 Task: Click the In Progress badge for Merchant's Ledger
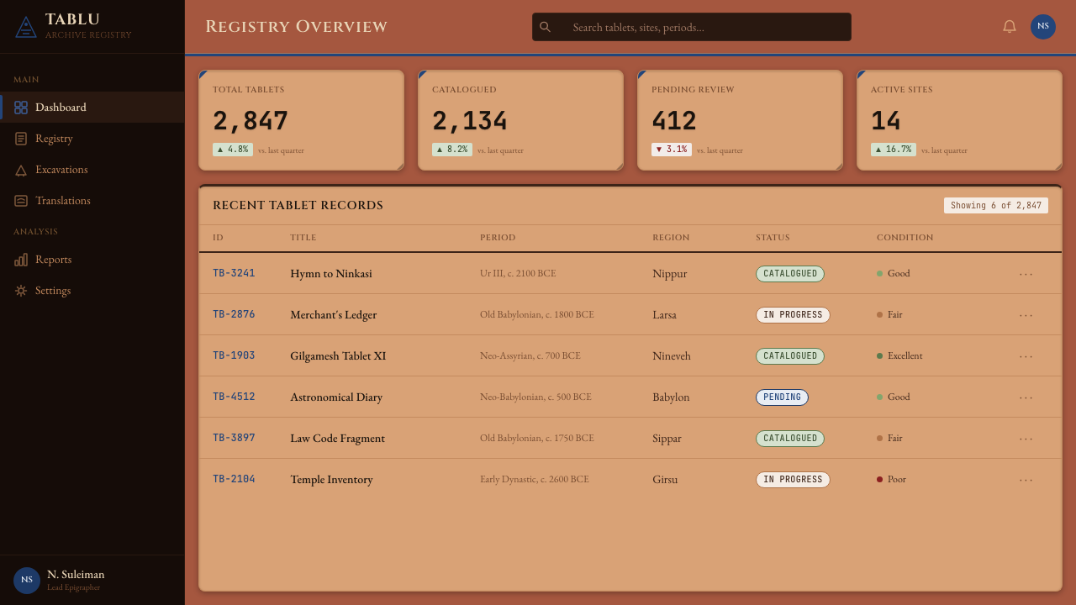click(x=793, y=315)
